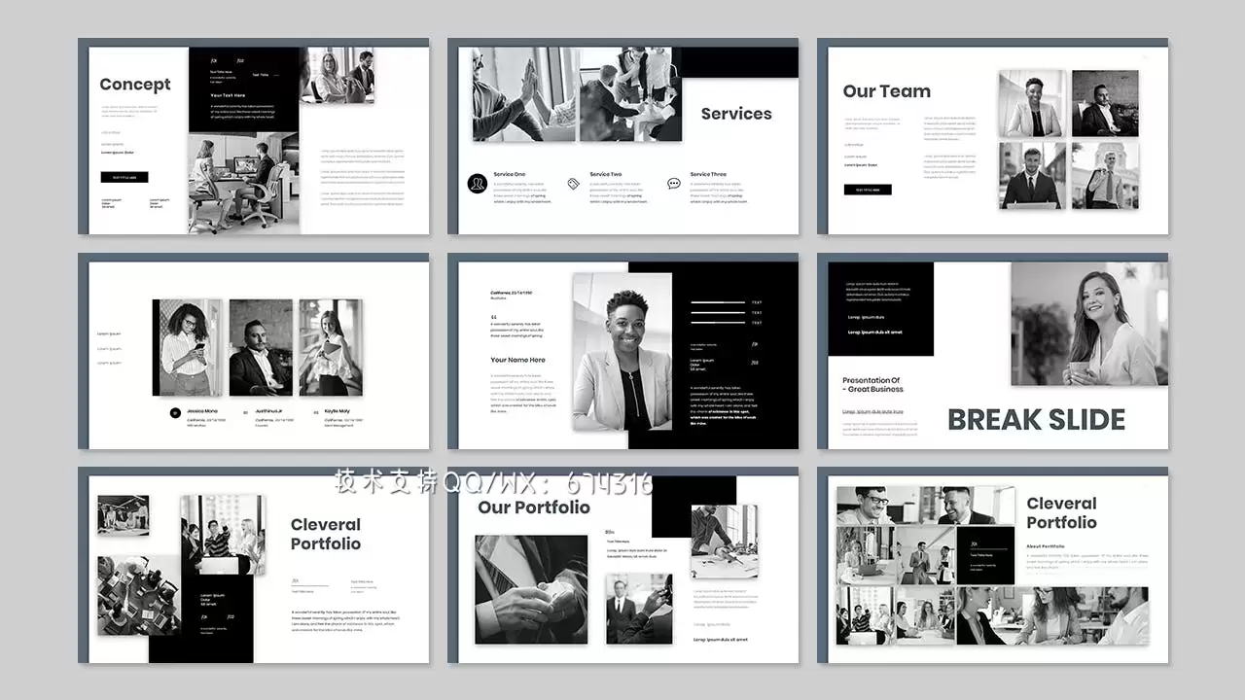The width and height of the screenshot is (1245, 700).
Task: Click the price tag icon beside Service Two
Action: 574,183
